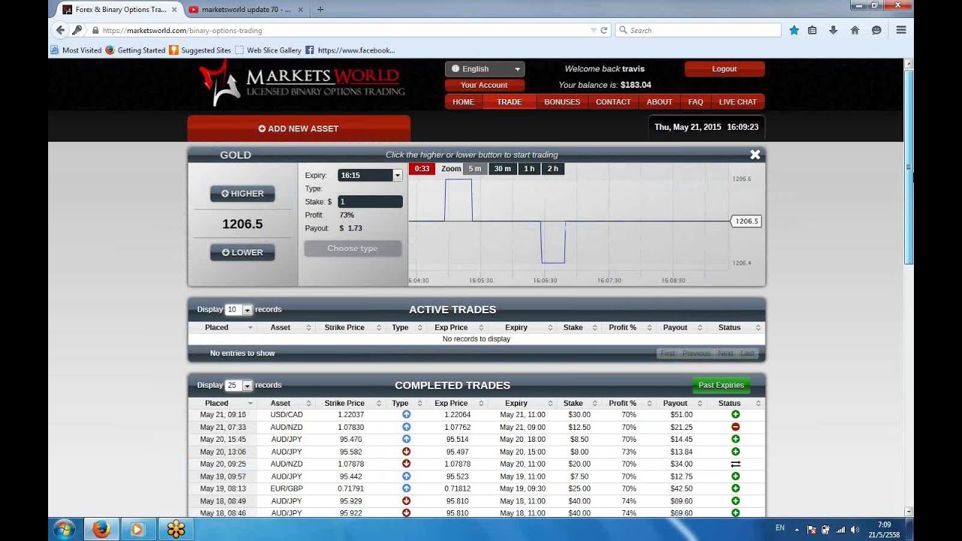Open the HOME navigation item
Image resolution: width=962 pixels, height=541 pixels.
(x=463, y=102)
